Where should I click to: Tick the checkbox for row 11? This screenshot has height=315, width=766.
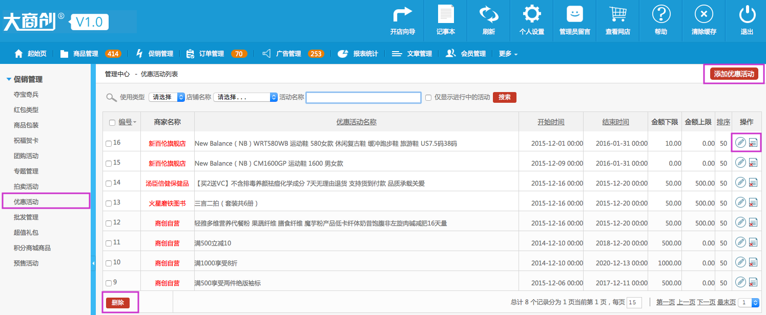(x=109, y=243)
